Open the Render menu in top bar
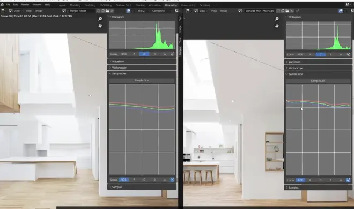 25,5
